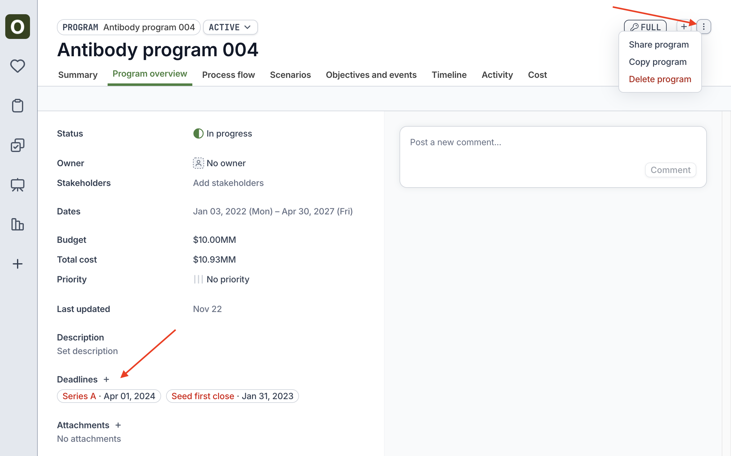Open the In progress status selector

click(223, 133)
